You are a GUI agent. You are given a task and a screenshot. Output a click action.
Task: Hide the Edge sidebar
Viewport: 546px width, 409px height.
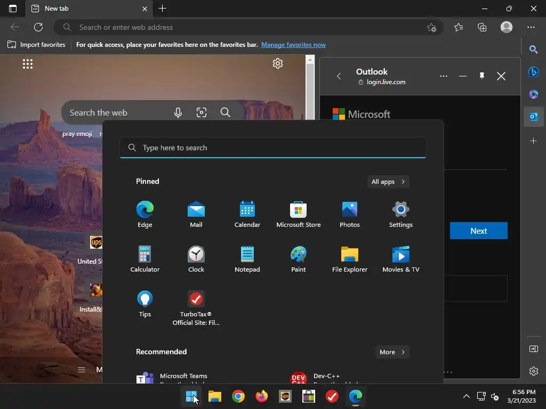click(533, 348)
